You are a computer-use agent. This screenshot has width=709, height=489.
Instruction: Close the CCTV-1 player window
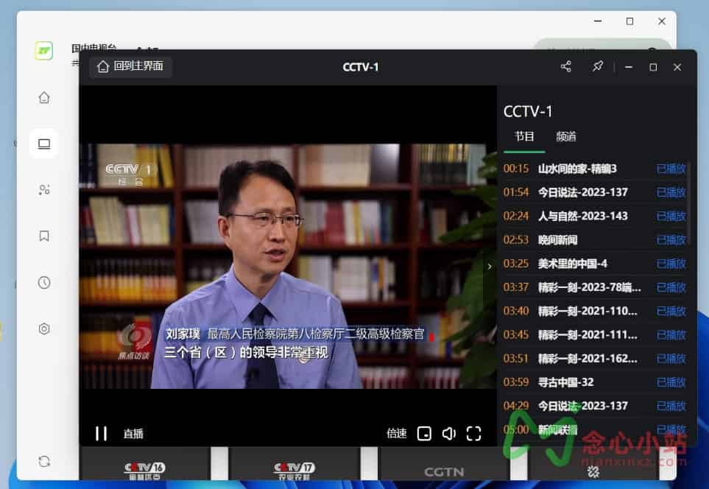[677, 67]
